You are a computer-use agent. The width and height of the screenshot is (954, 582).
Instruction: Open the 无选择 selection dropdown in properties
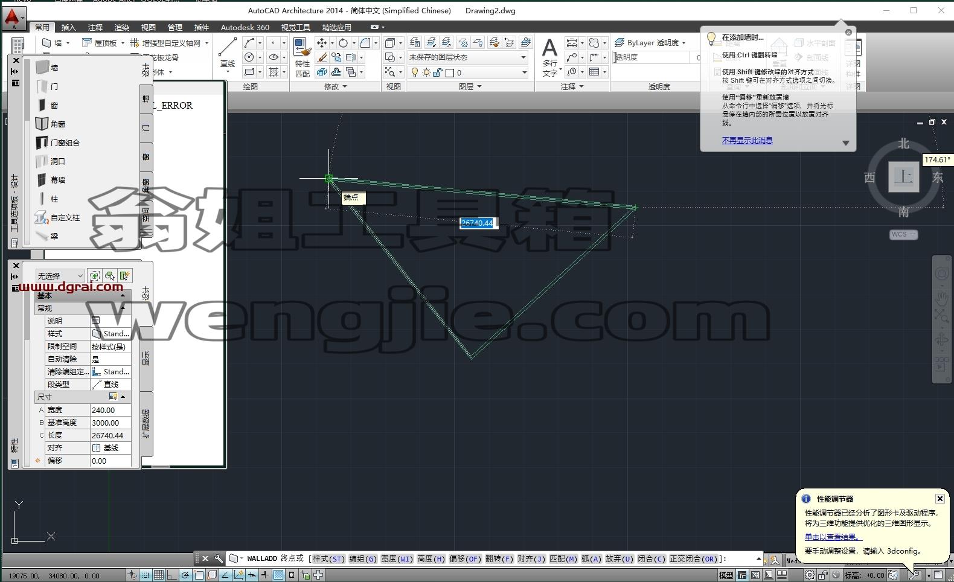click(60, 276)
